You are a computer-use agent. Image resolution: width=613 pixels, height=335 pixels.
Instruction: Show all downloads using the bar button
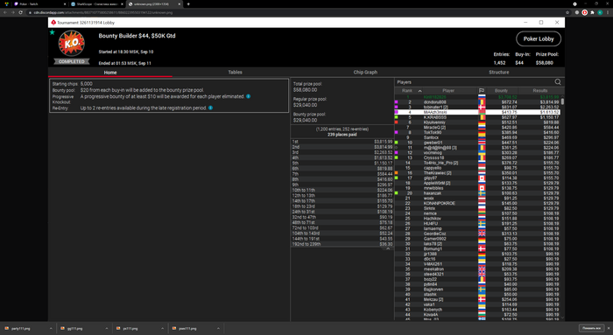591,328
